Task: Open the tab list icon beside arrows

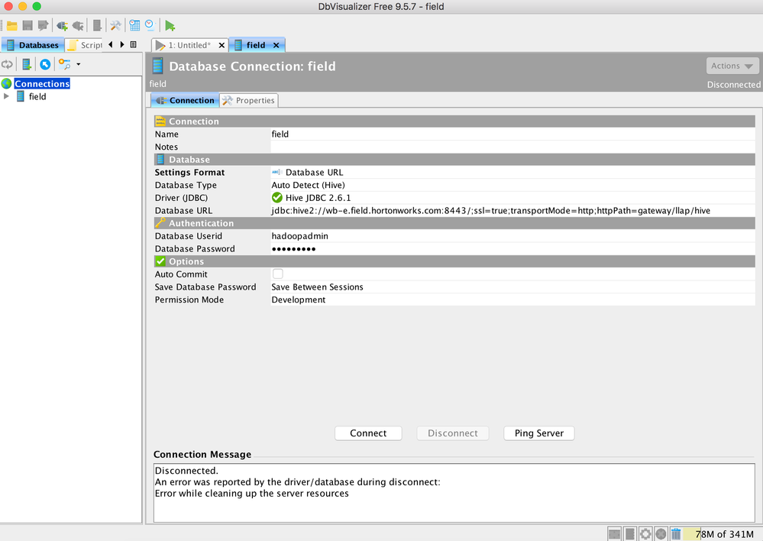Action: click(x=134, y=45)
